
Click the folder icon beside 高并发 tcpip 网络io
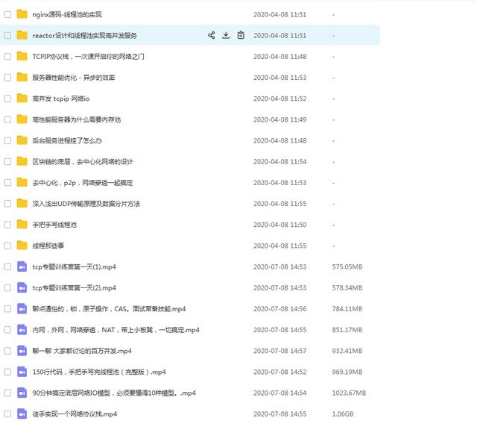(x=22, y=99)
